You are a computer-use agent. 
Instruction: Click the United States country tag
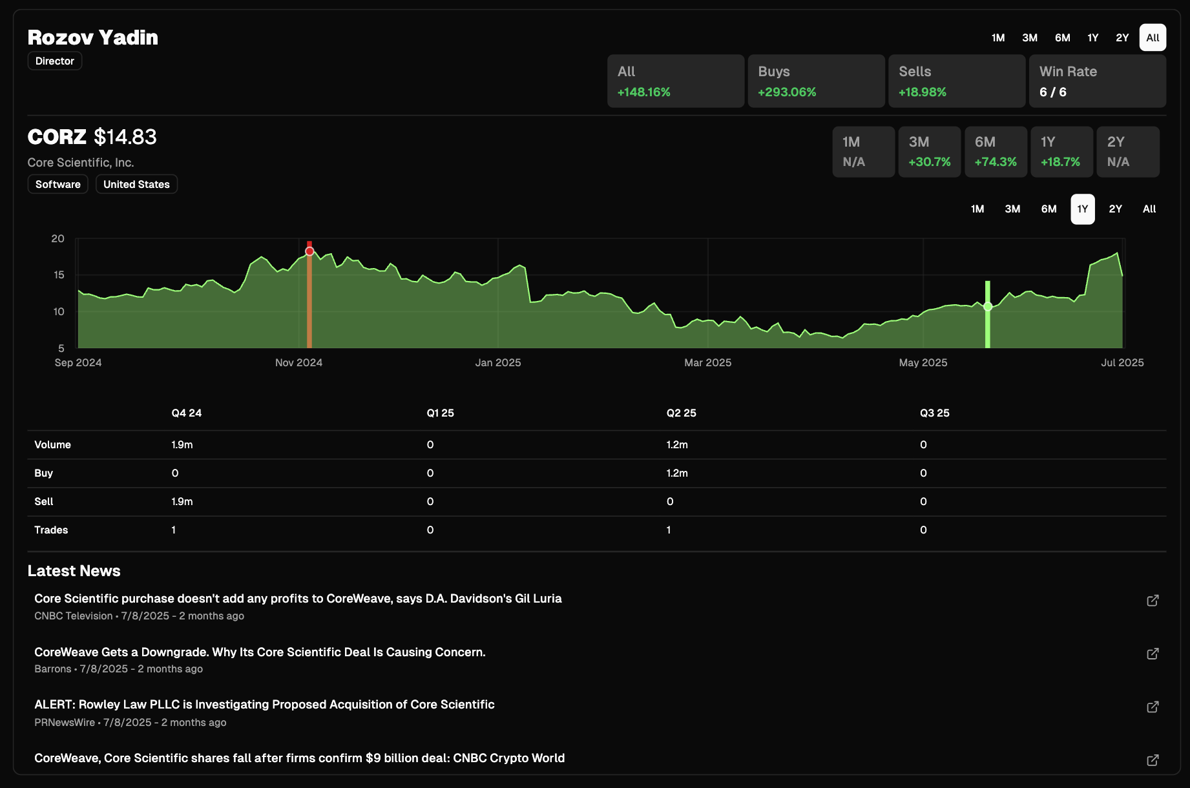point(136,184)
